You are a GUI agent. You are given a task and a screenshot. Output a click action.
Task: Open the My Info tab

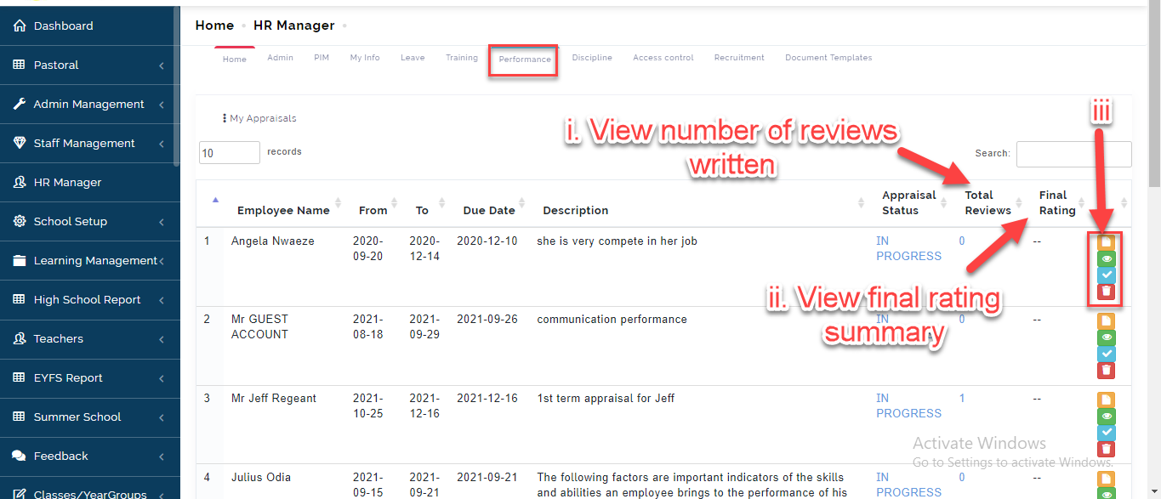point(365,58)
